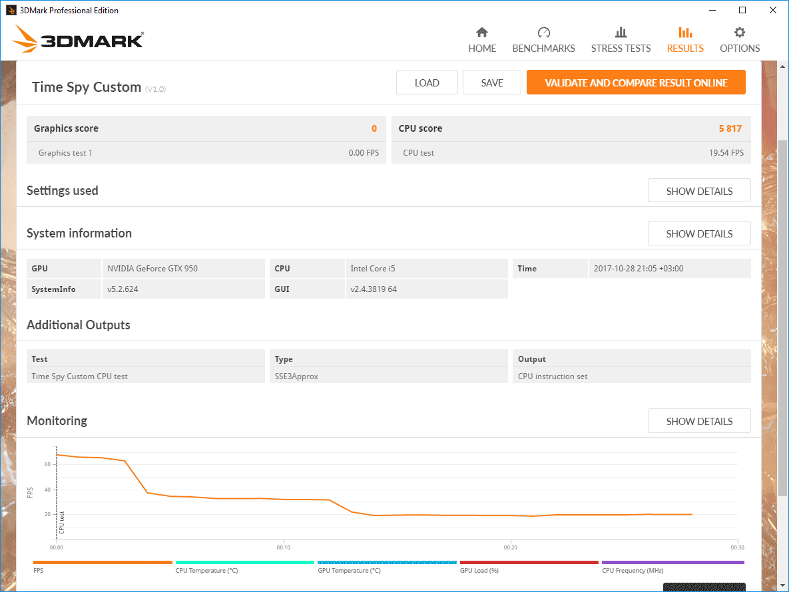Click the CPU instruction set output cell
This screenshot has height=592, width=789.
631,376
